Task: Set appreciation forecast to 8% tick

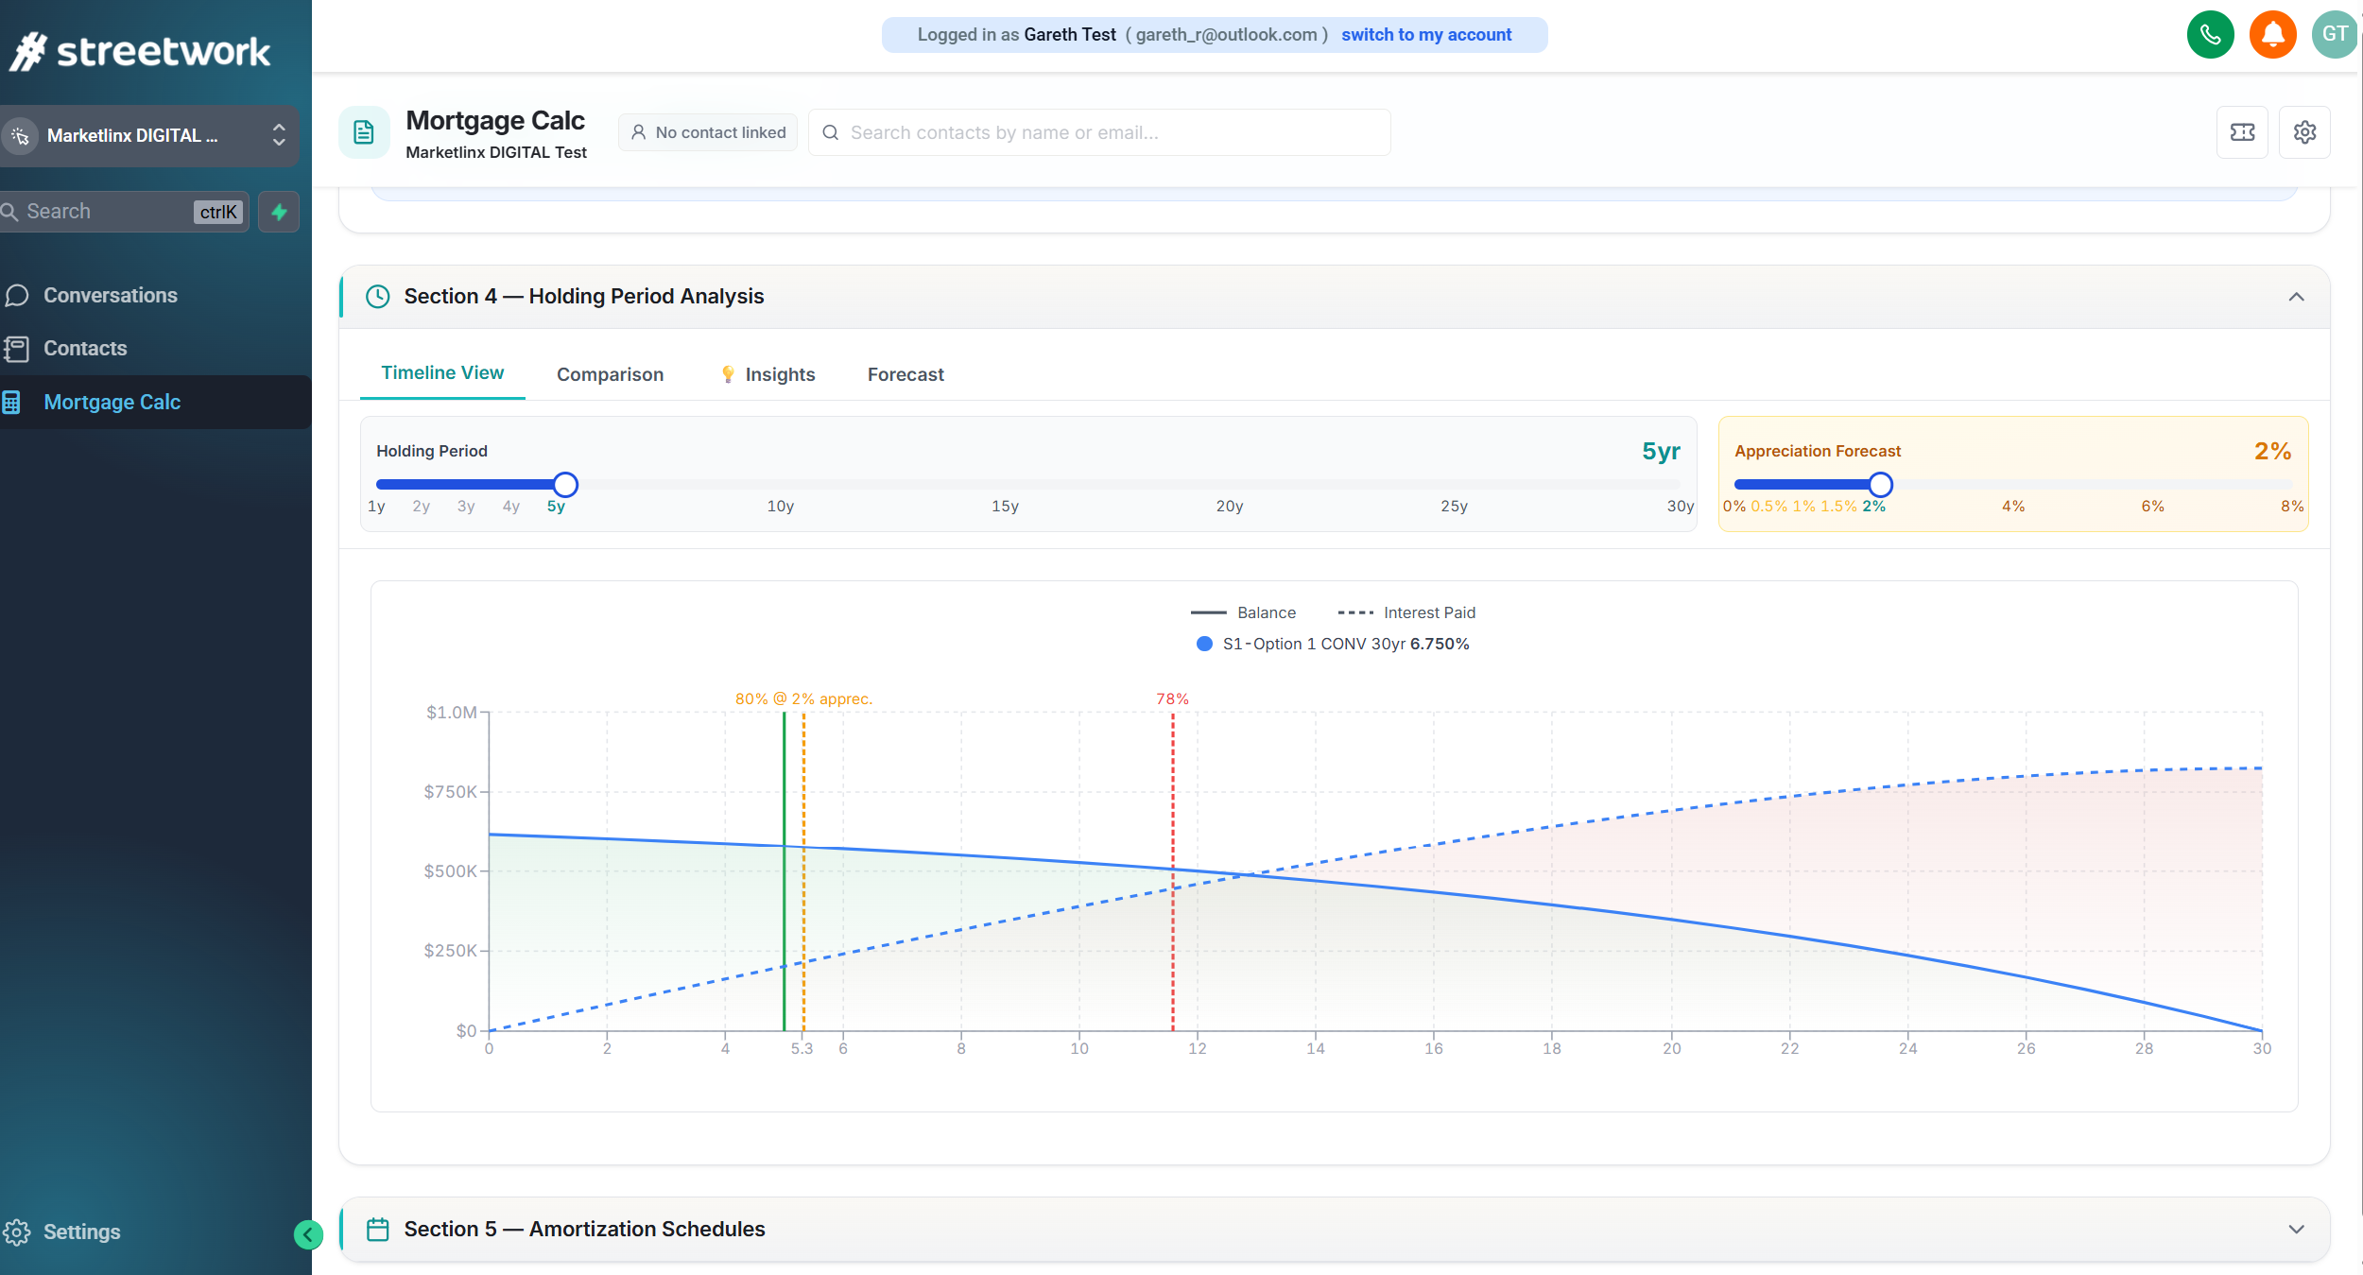Action: pos(2292,507)
